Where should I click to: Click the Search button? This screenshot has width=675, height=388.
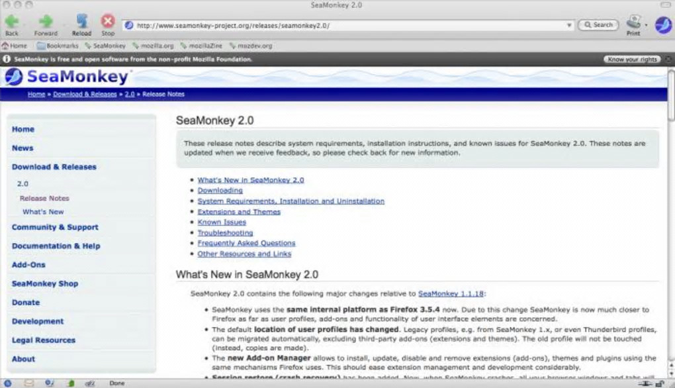pyautogui.click(x=598, y=25)
